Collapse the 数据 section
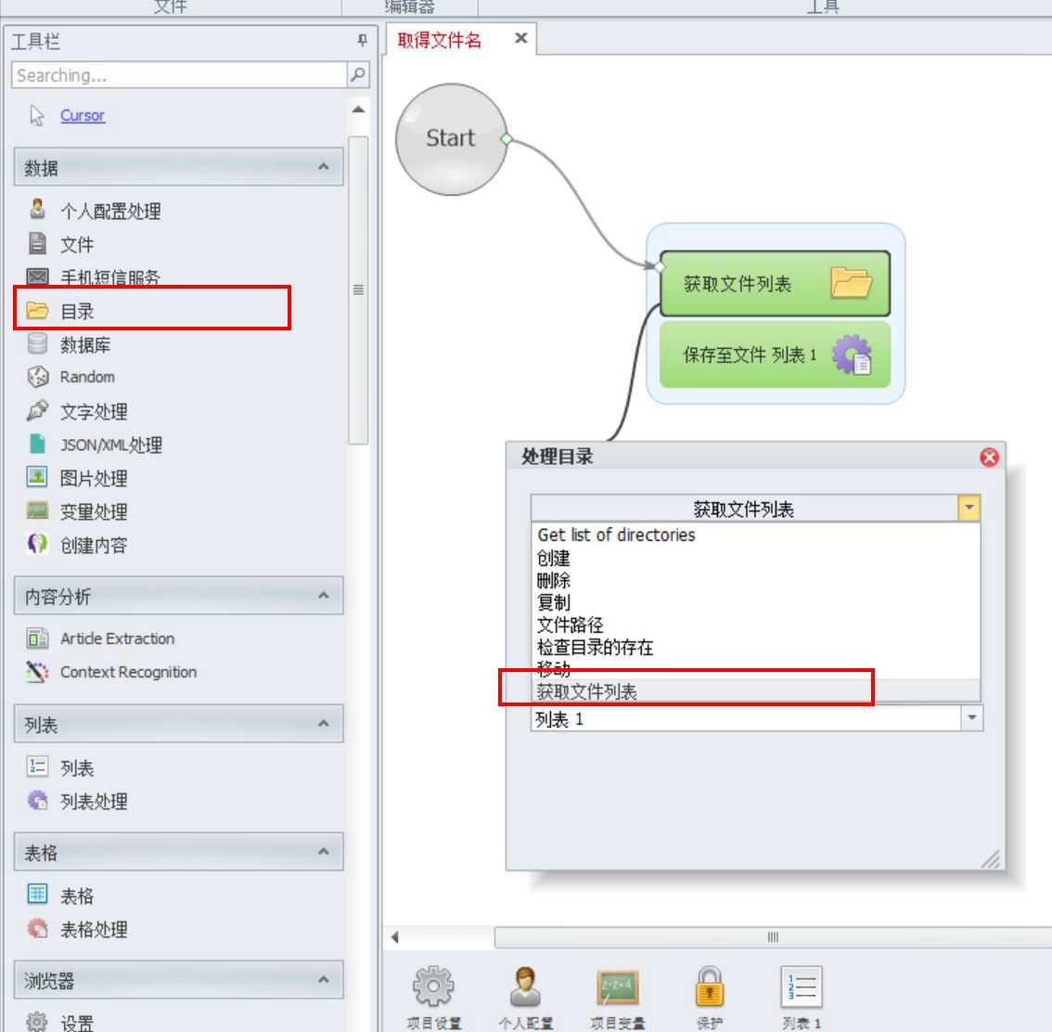This screenshot has width=1052, height=1032. (323, 167)
